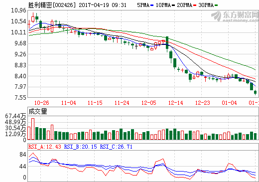The image size is (259, 182).
Task: Click the 8.40 price axis label
Action: click(x=20, y=76)
